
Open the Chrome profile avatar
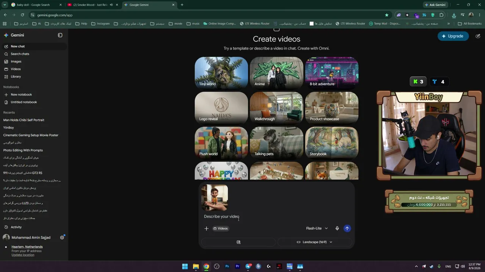pyautogui.click(x=471, y=15)
